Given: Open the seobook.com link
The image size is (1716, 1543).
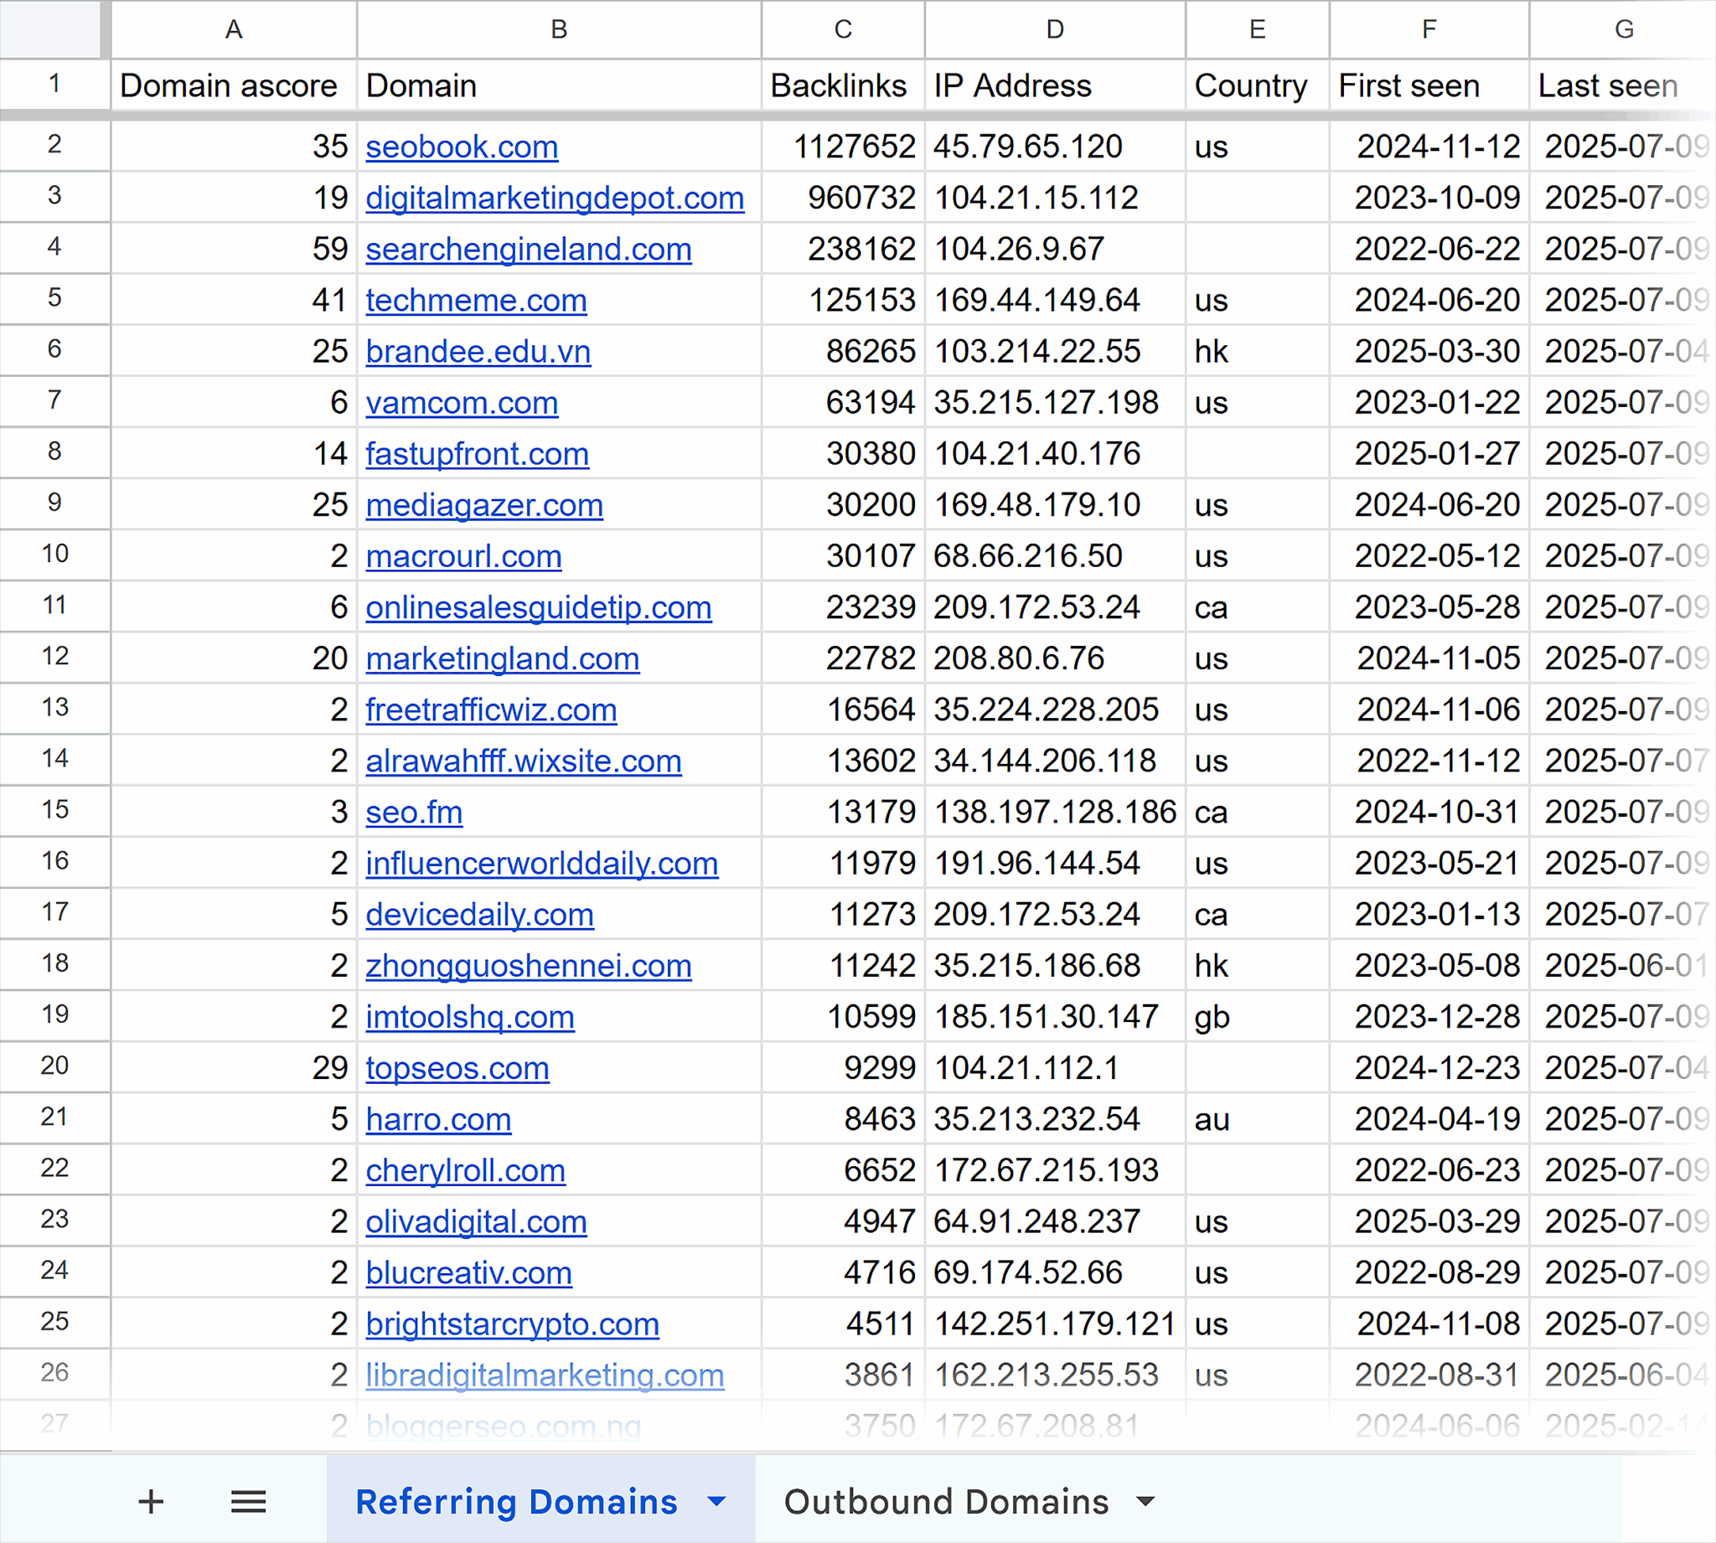Looking at the screenshot, I should (x=462, y=147).
